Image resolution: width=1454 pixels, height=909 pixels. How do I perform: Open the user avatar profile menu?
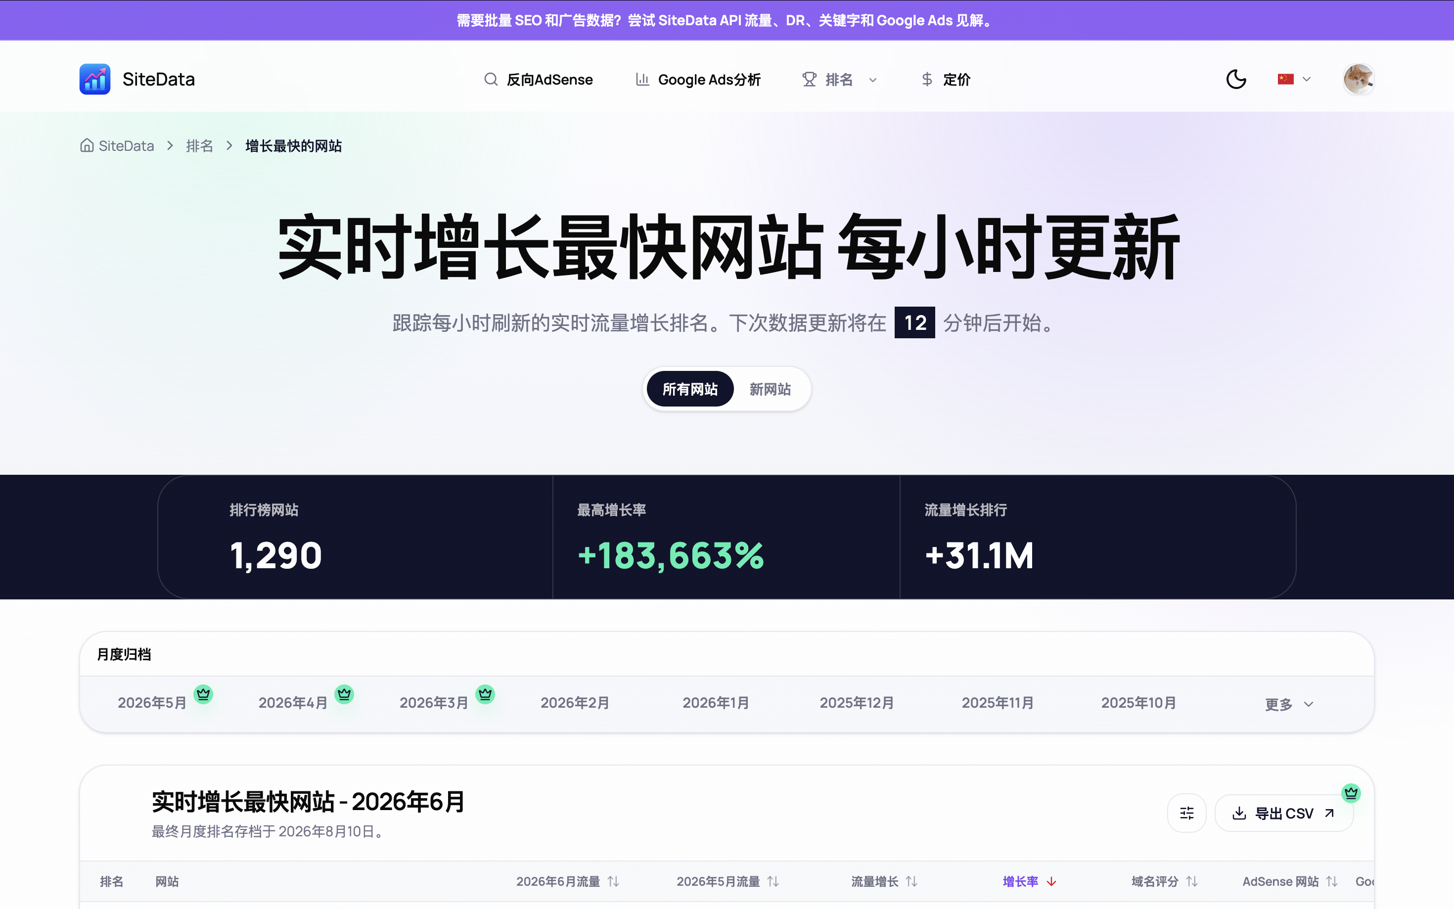[x=1359, y=79]
